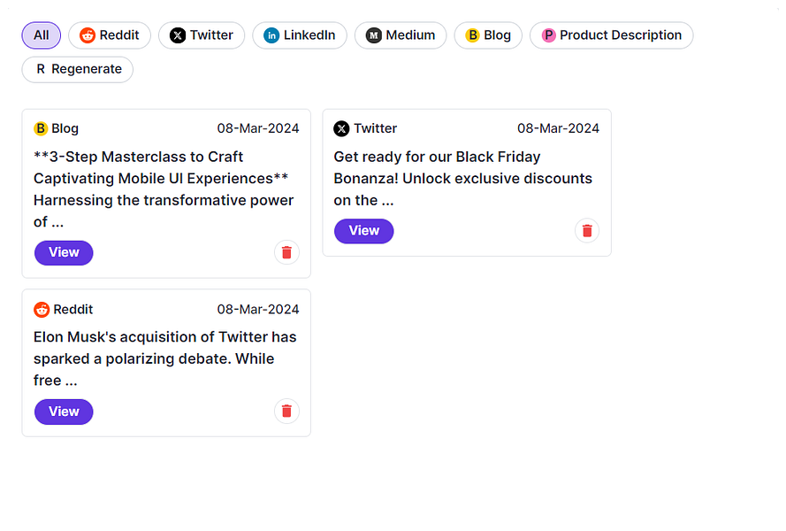Image resolution: width=786 pixels, height=531 pixels.
Task: Click the X logo on Twitter card
Action: click(x=341, y=128)
